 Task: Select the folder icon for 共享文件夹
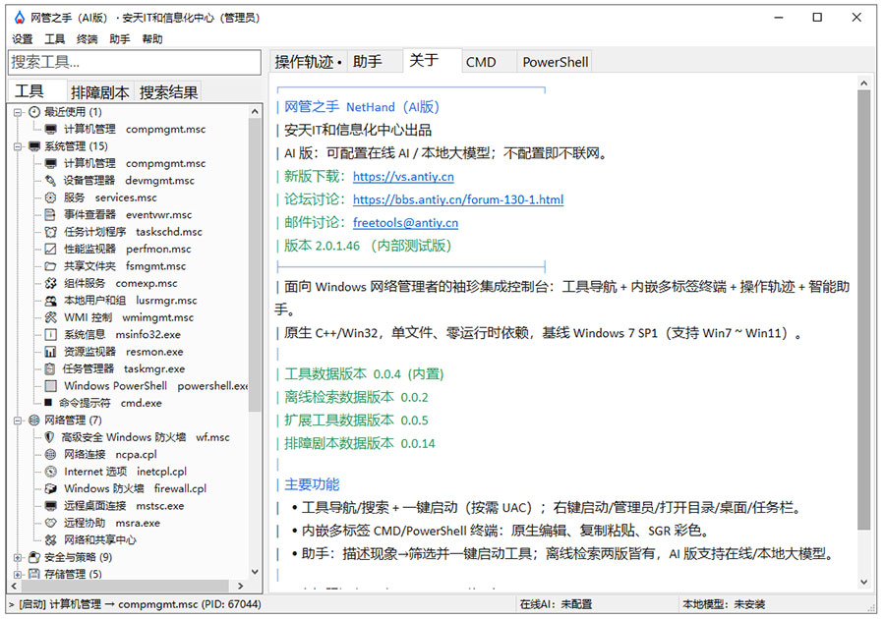coord(51,266)
